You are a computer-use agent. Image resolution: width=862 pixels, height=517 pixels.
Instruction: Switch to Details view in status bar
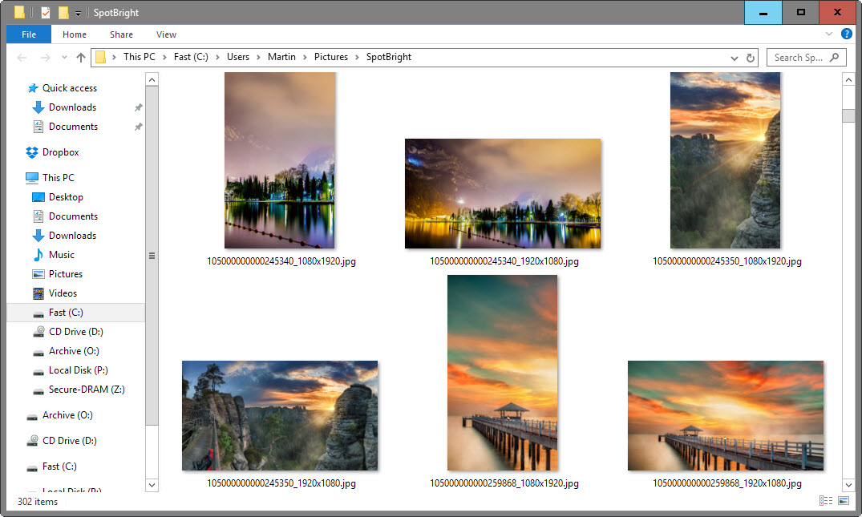826,500
